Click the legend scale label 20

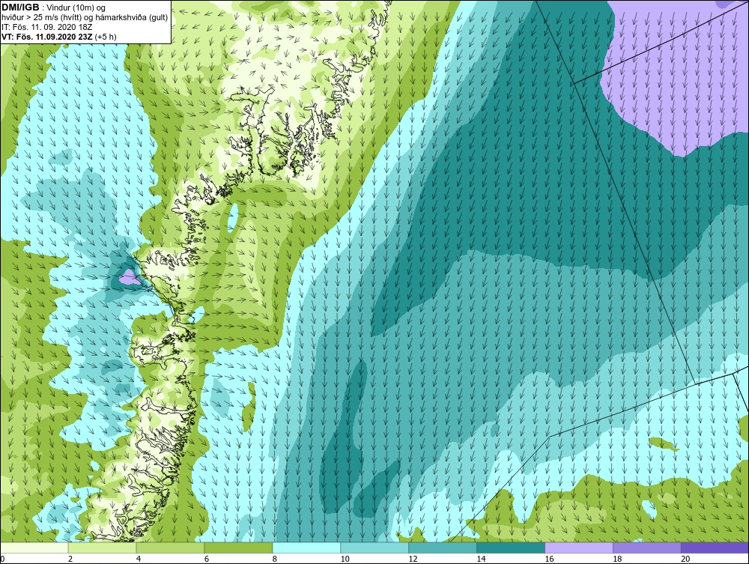685,559
